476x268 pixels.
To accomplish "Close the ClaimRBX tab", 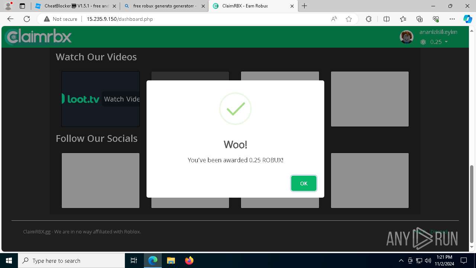I will (292, 6).
